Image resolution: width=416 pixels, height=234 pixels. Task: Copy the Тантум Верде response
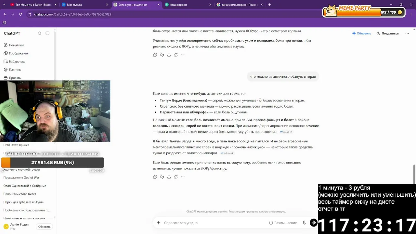click(155, 177)
